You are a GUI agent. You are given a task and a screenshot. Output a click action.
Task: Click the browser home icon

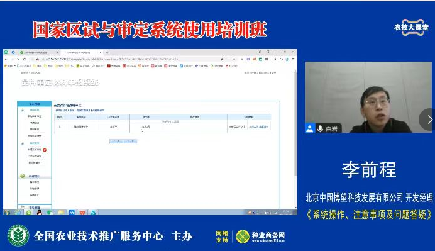25,59
